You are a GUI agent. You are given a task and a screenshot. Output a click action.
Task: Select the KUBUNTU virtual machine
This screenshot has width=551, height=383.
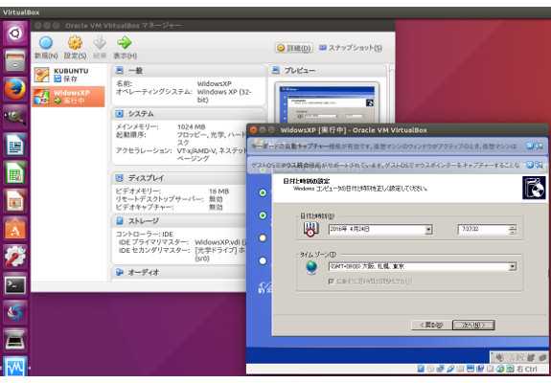[68, 75]
